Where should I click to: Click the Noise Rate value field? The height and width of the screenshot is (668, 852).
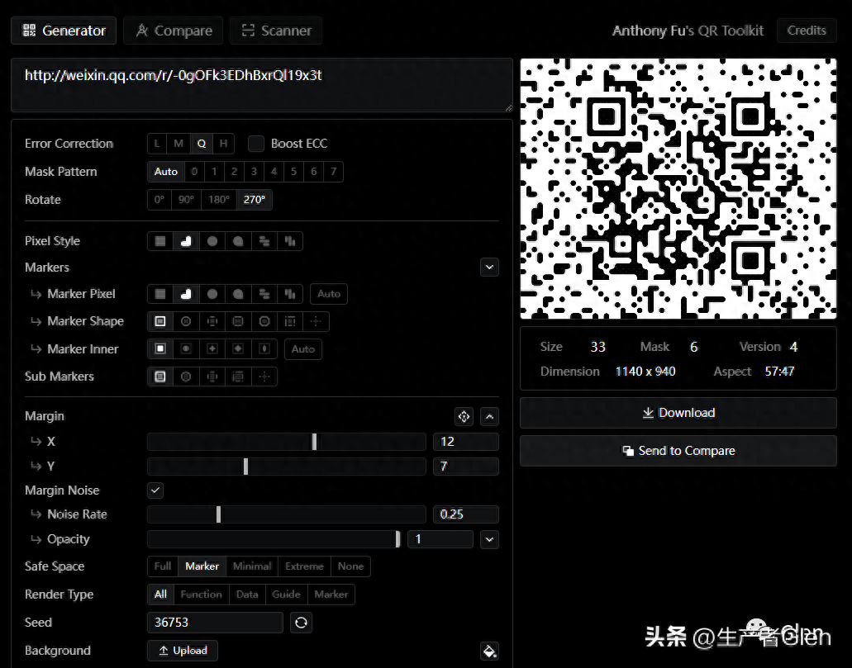click(x=465, y=514)
